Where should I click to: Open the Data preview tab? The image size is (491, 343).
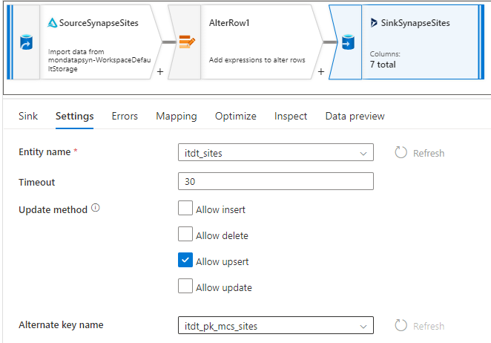point(355,116)
